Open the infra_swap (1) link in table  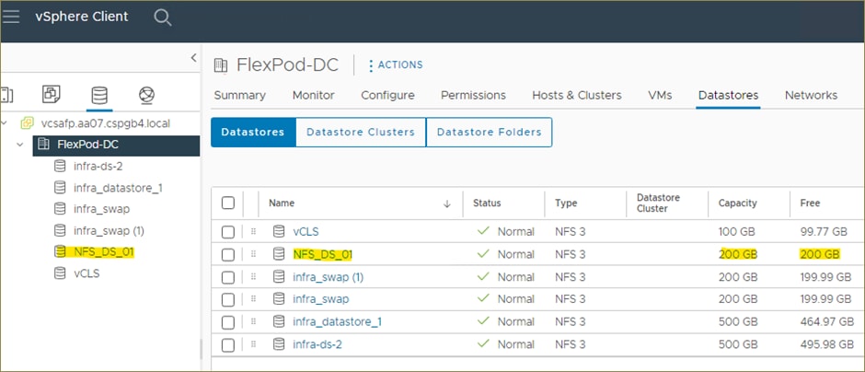pos(329,277)
